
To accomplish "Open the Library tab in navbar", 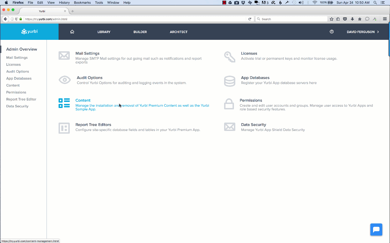I will coord(104,32).
